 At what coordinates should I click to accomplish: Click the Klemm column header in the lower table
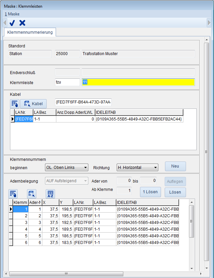(x=21, y=203)
